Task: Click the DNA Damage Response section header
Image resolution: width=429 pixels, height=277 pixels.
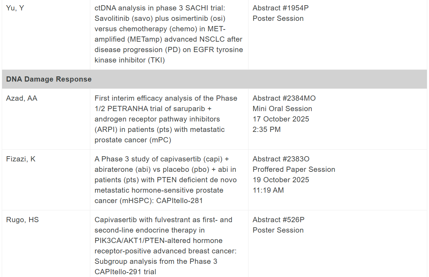Action: click(x=49, y=79)
